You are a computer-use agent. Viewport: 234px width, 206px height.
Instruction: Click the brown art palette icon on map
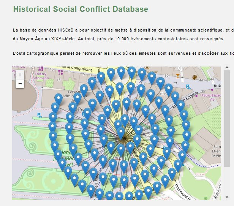coord(195,77)
